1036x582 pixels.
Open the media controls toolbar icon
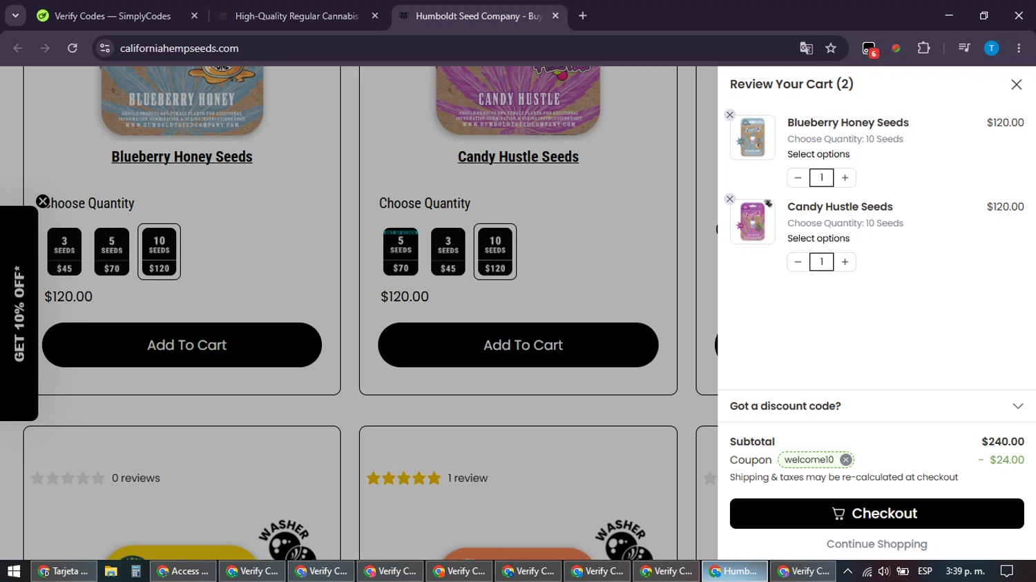click(x=964, y=48)
